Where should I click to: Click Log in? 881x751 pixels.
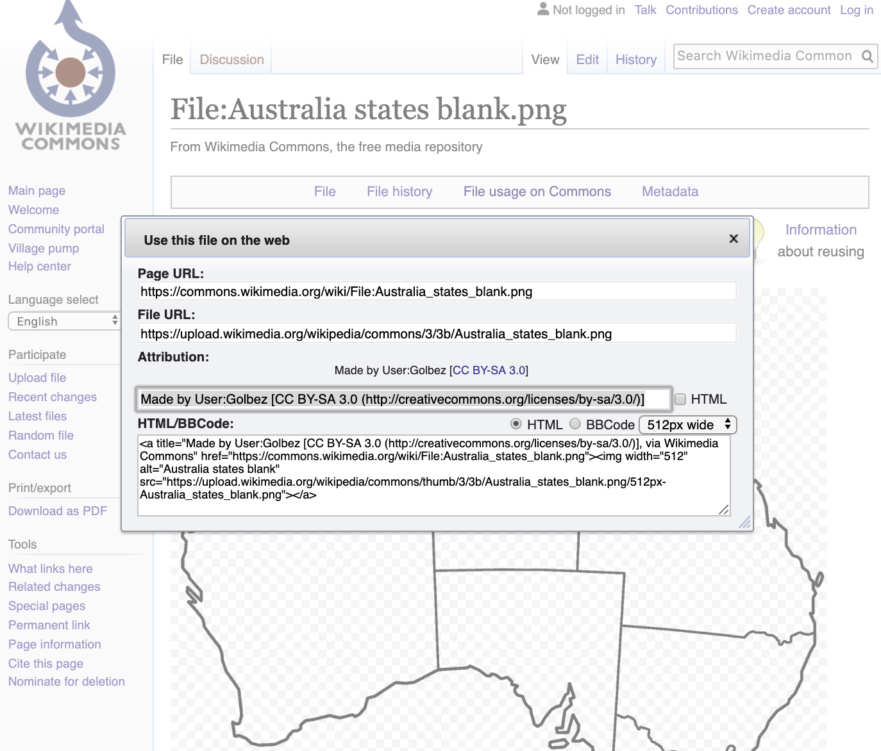pos(857,10)
